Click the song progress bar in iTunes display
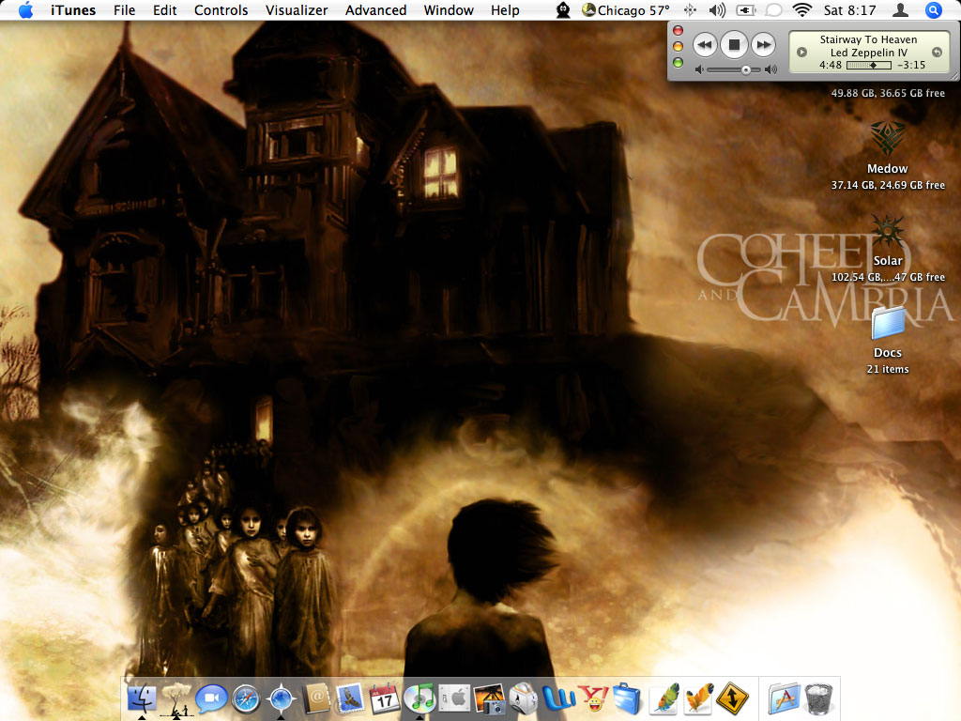The width and height of the screenshot is (961, 721). click(868, 65)
